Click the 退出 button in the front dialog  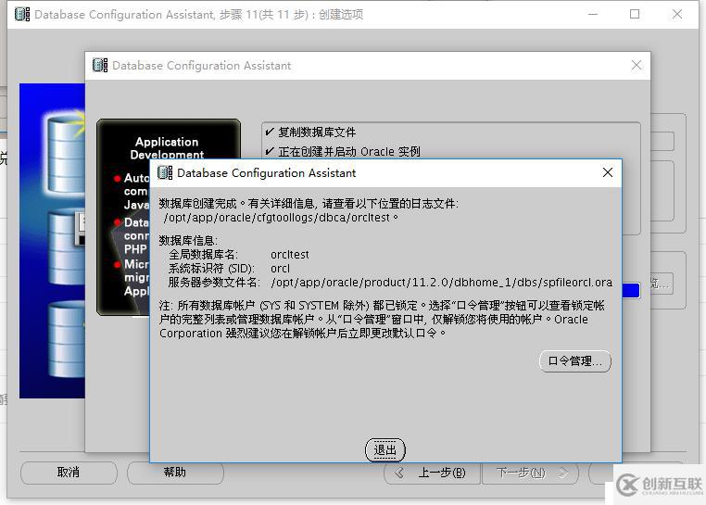[385, 449]
